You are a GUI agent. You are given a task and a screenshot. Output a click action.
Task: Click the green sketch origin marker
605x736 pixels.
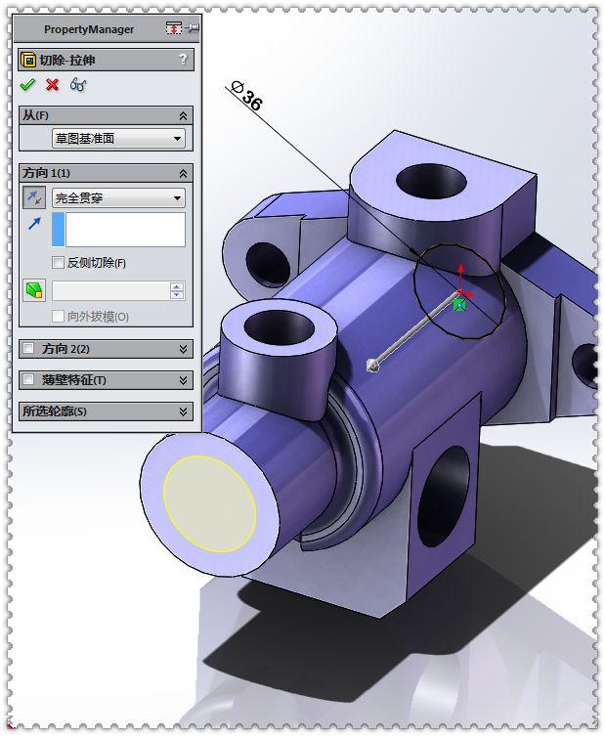459,305
